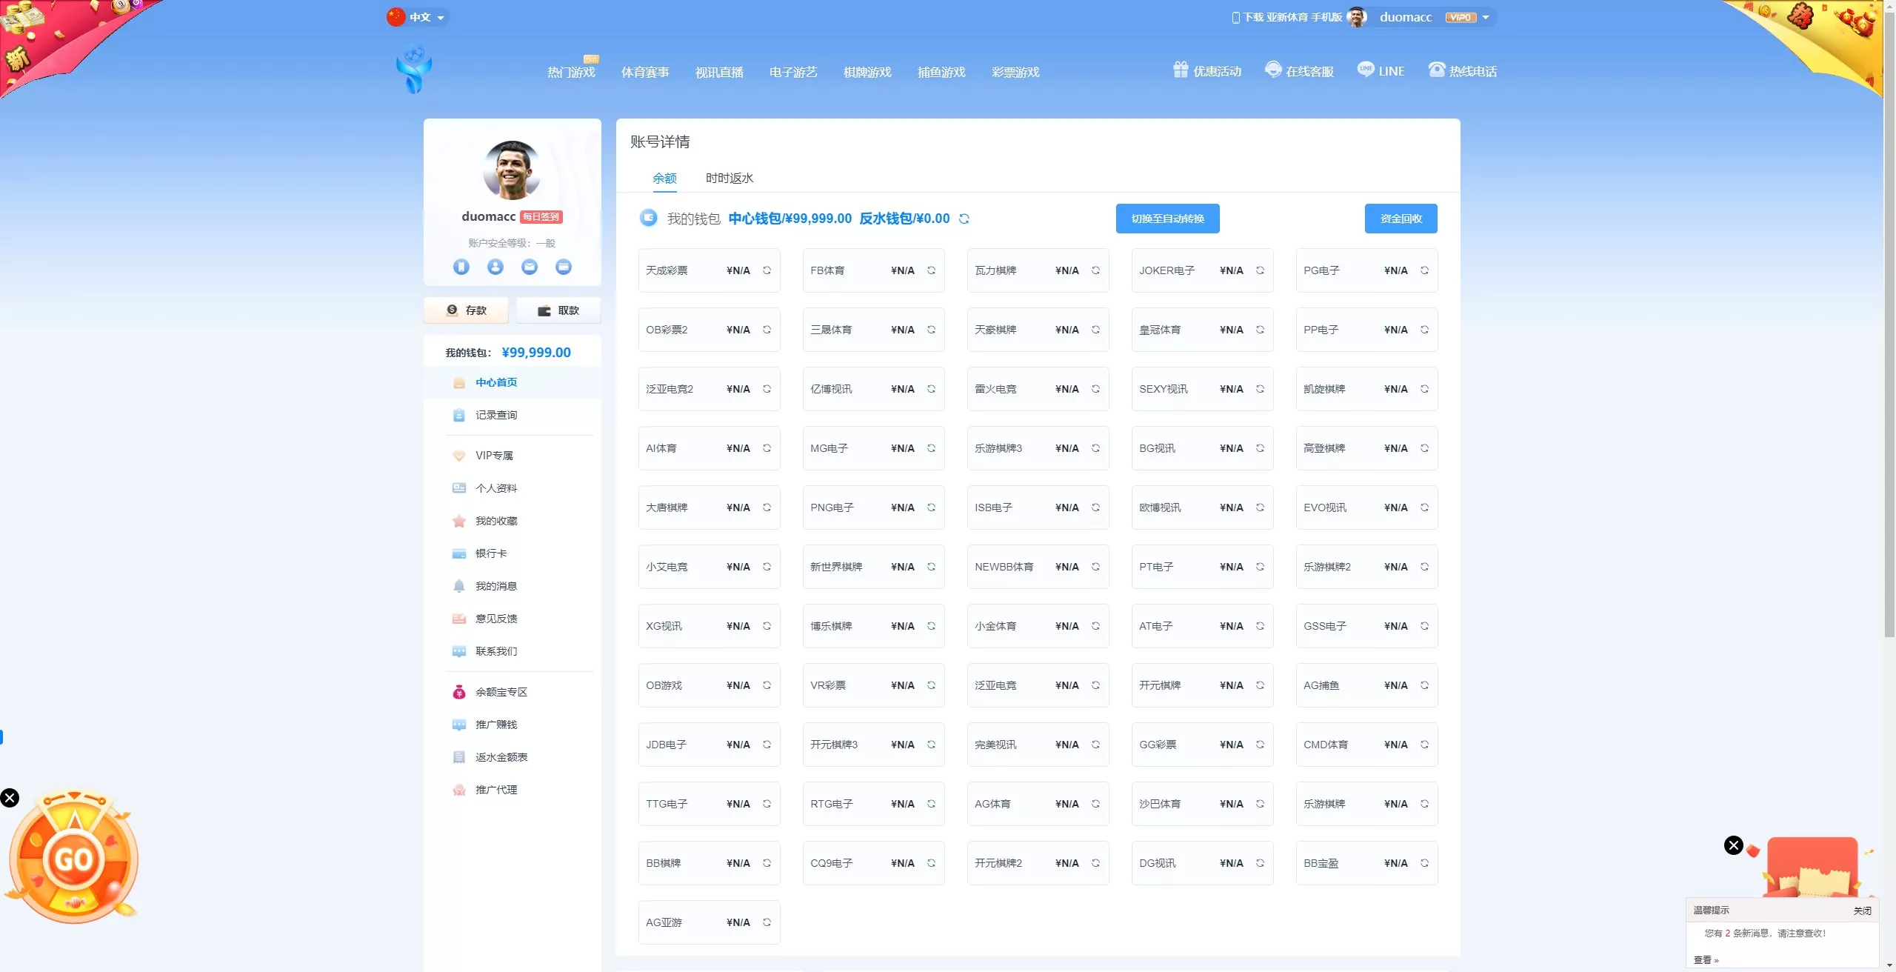Close the GO spin wheel popup
The height and width of the screenshot is (972, 1896).
pos(10,798)
